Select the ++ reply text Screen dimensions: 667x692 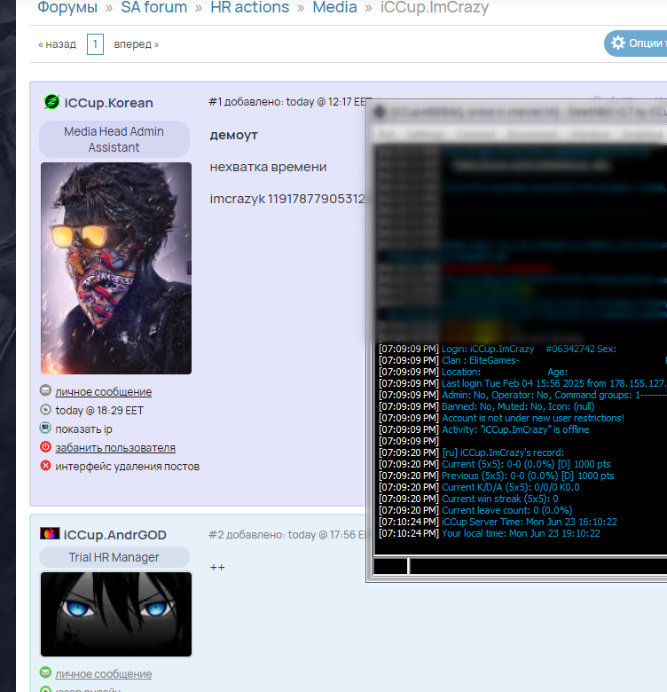click(x=217, y=568)
